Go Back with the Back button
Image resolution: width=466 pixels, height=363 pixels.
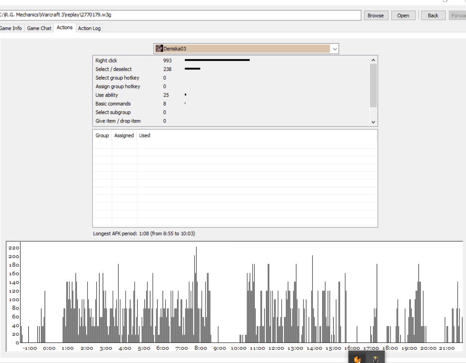pos(433,15)
